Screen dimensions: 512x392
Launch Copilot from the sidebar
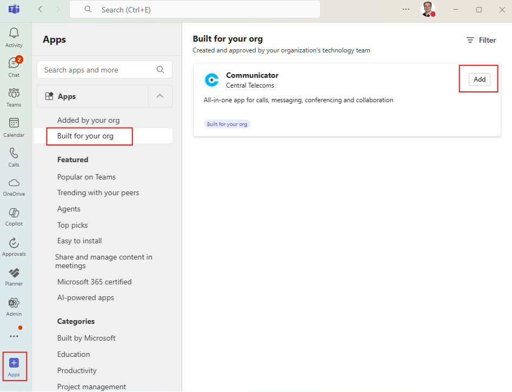point(14,216)
